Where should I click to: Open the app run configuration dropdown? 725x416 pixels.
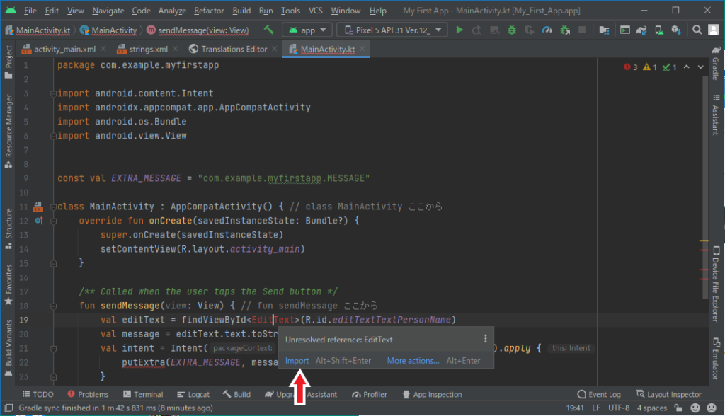click(x=307, y=30)
